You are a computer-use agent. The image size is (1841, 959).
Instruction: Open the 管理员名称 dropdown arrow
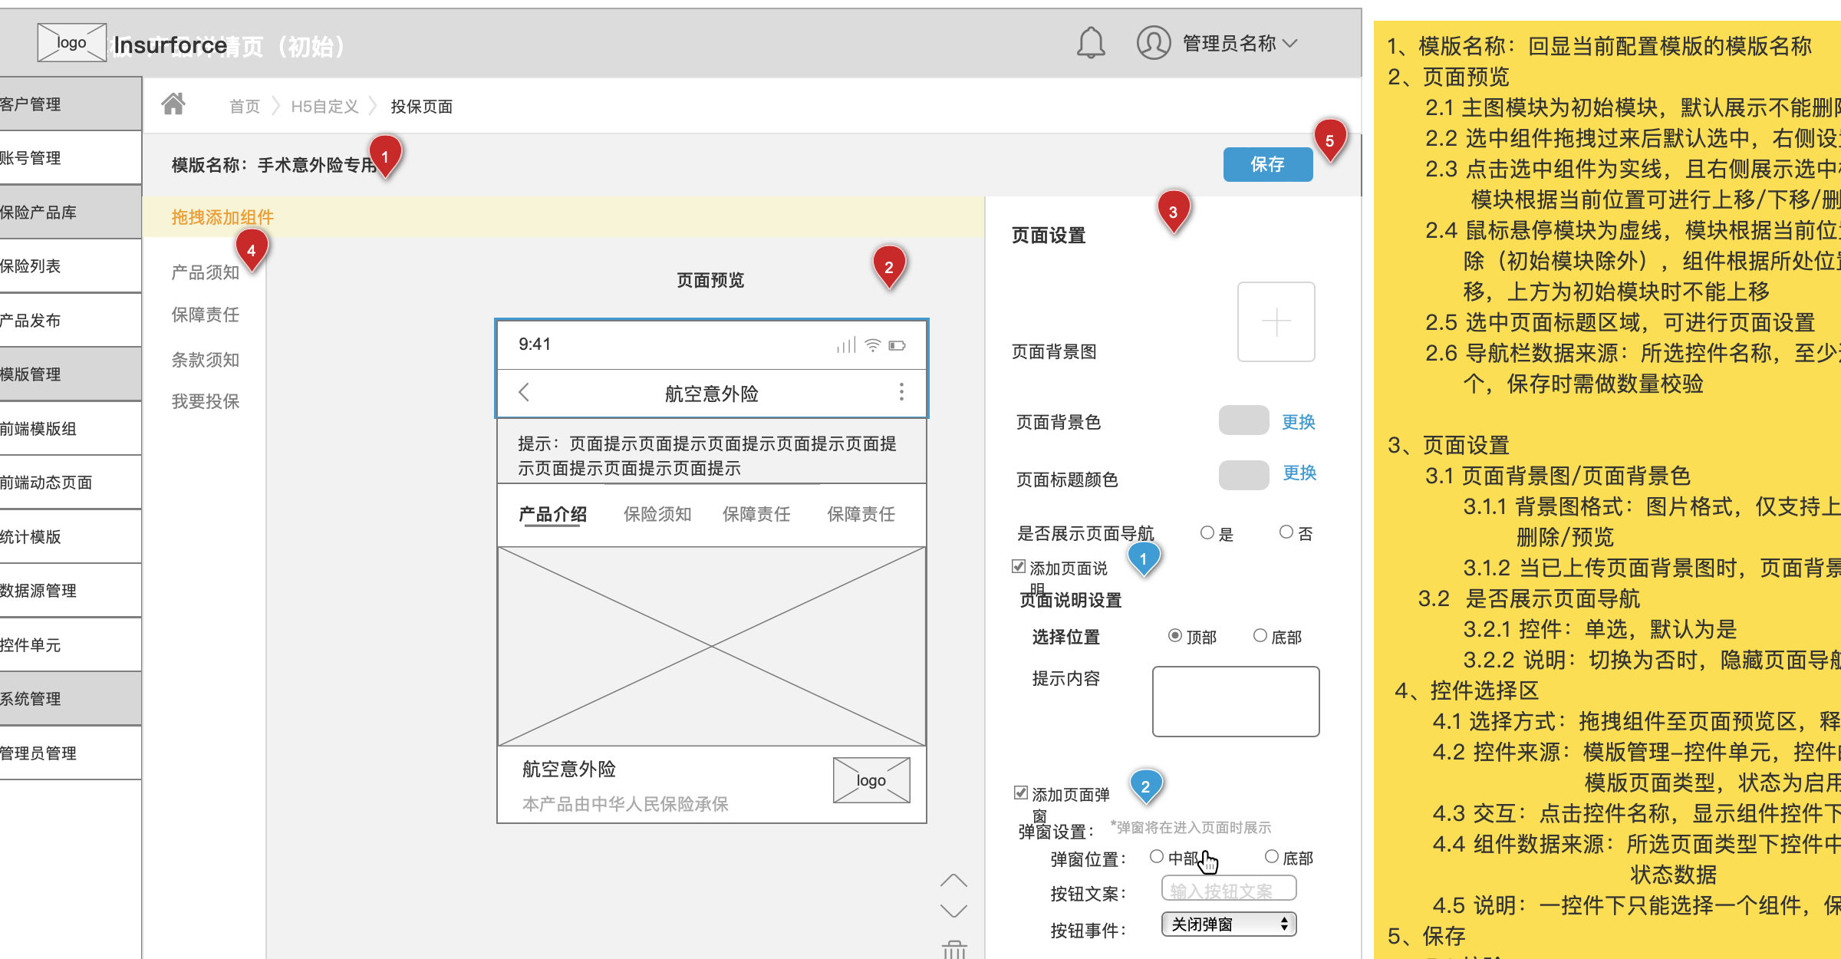pyautogui.click(x=1290, y=44)
